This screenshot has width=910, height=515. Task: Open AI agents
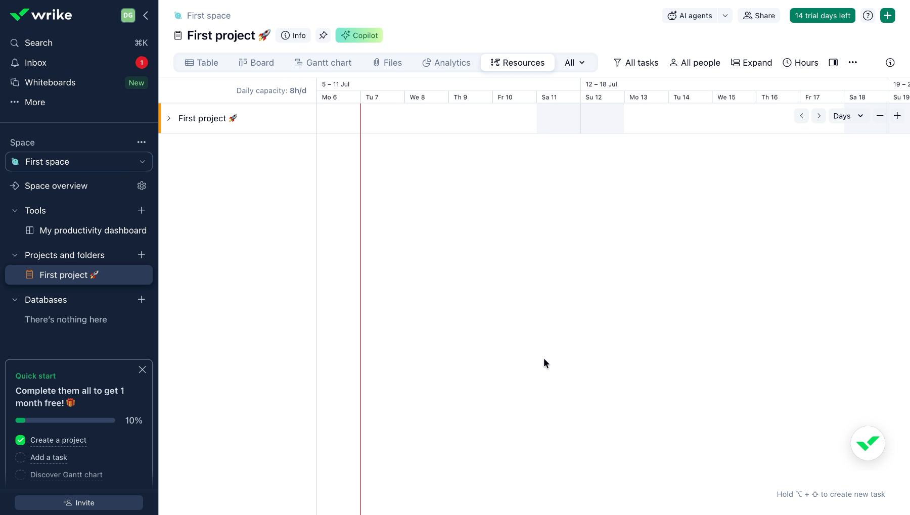coord(690,16)
